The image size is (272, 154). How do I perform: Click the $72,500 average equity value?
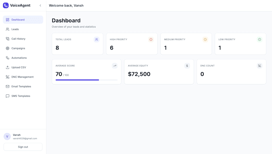pos(139,74)
